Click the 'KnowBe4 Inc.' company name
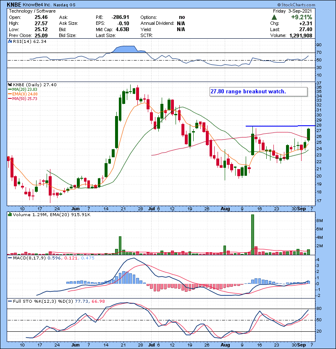This screenshot has width=336, height=349. tap(37, 5)
